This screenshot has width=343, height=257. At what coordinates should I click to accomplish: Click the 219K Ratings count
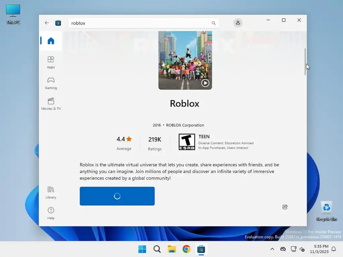(155, 144)
